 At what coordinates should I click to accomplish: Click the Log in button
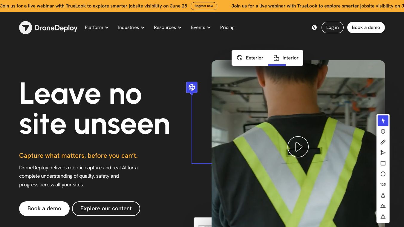(x=333, y=27)
